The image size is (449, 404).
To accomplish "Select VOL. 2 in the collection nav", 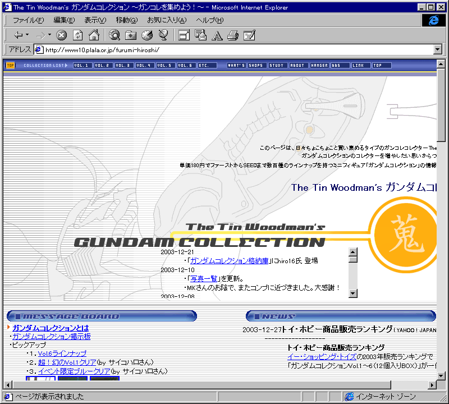I will (103, 65).
